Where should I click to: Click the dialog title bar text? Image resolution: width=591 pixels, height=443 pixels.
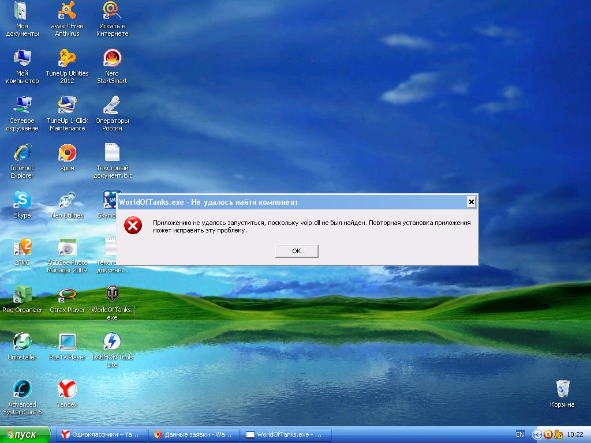pos(208,202)
